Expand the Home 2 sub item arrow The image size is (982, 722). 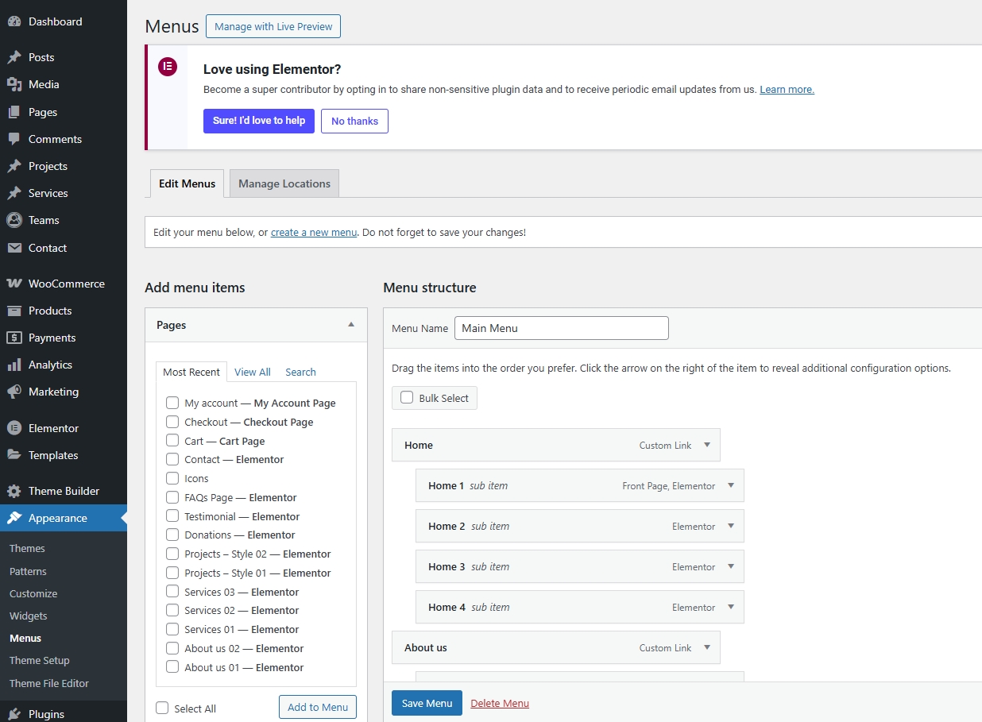tap(731, 527)
